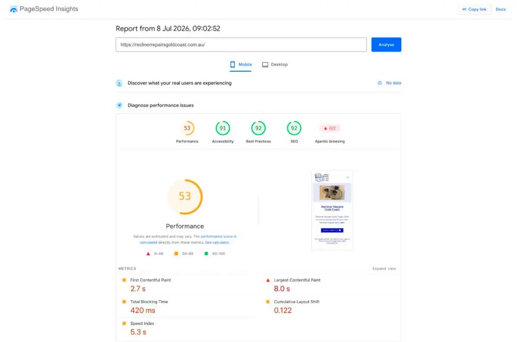Select the Best Practices score gauge 92

[x=258, y=128]
